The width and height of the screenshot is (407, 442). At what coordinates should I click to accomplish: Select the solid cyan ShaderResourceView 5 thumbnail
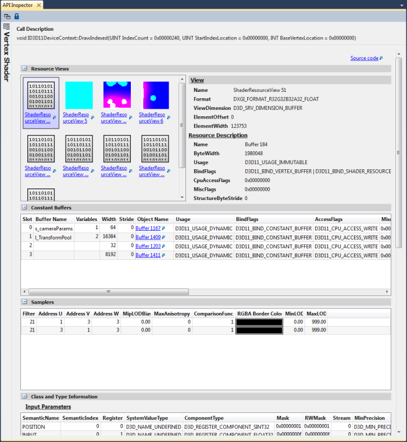(x=78, y=95)
